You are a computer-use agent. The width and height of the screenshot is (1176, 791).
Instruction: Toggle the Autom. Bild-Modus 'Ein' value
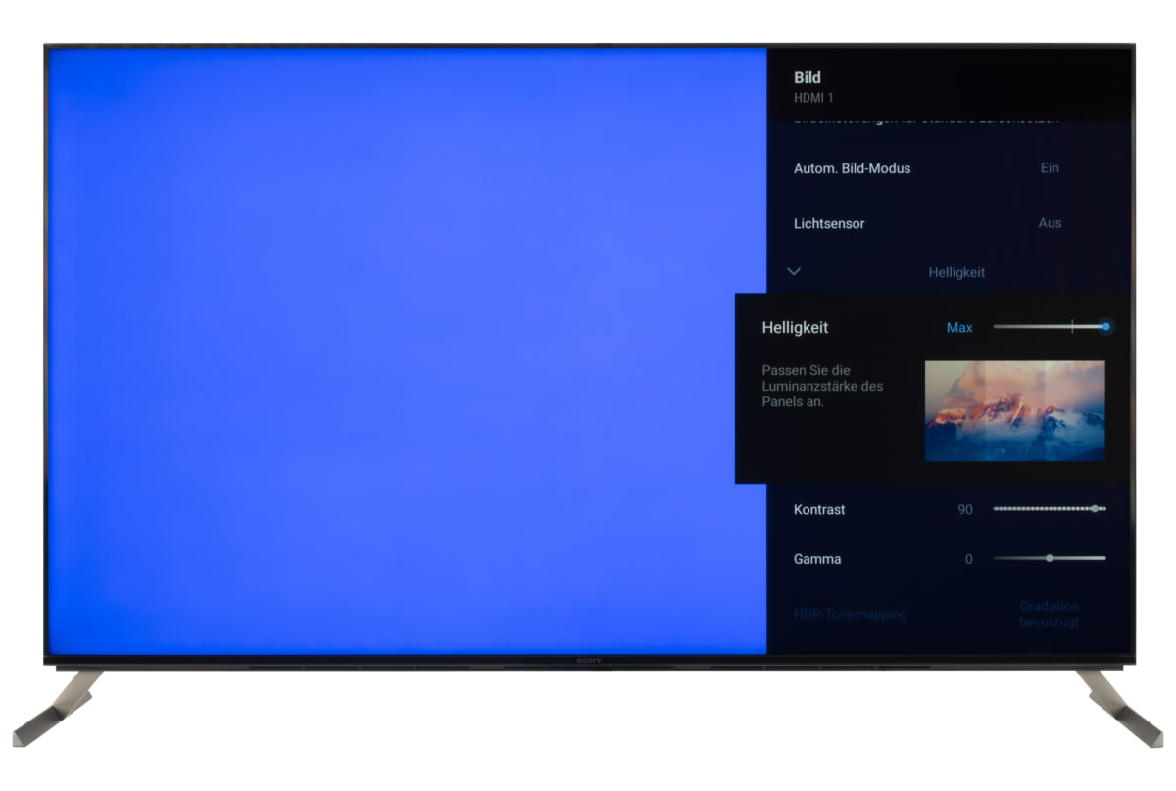tap(1050, 168)
